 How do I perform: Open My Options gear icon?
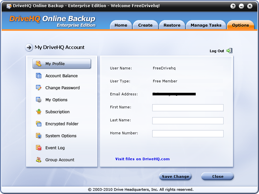[x=39, y=100]
